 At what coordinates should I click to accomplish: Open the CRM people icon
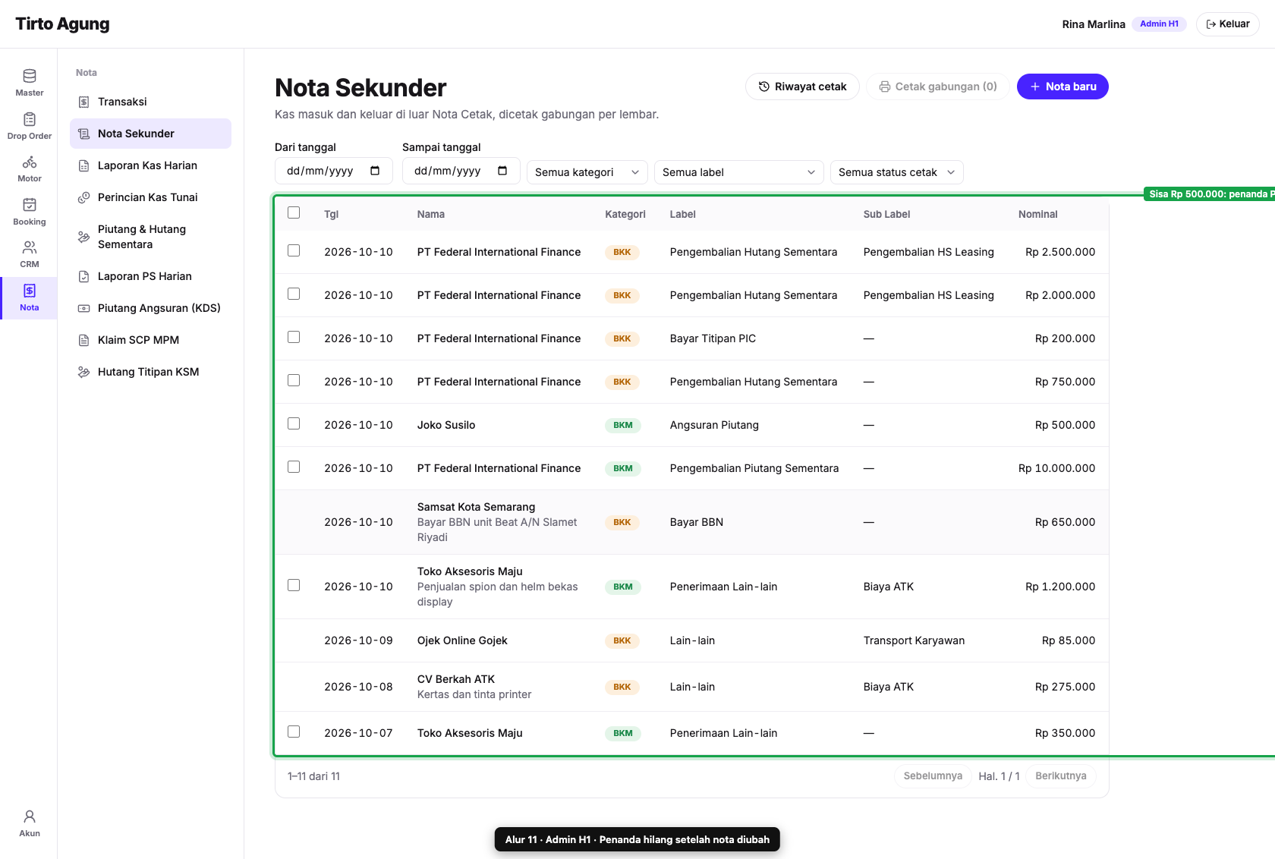[x=30, y=247]
